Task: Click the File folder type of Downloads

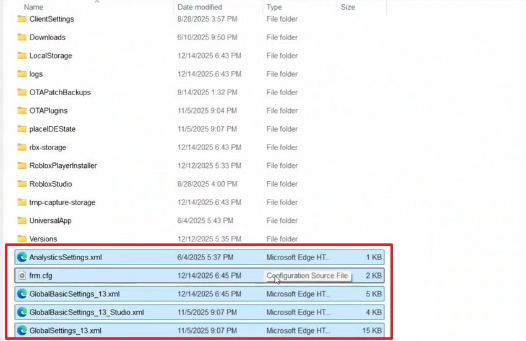Action: click(x=282, y=37)
